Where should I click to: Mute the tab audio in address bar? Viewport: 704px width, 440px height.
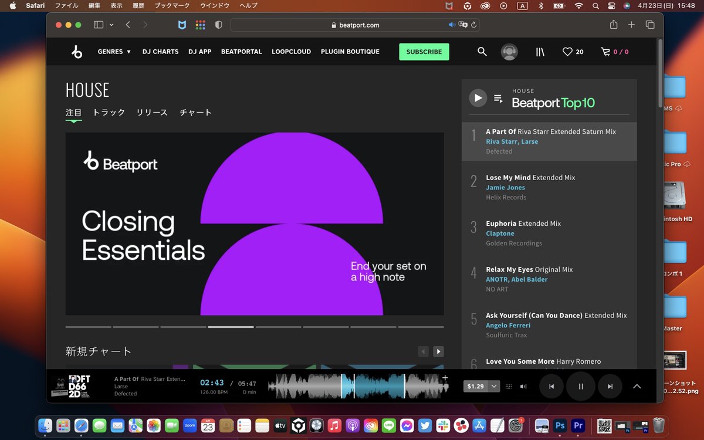click(452, 25)
